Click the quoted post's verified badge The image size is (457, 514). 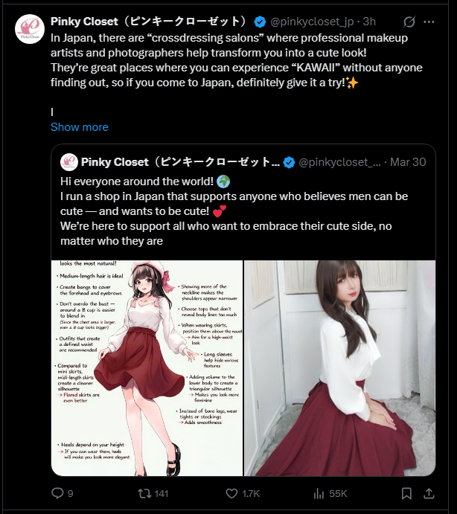[x=289, y=162]
